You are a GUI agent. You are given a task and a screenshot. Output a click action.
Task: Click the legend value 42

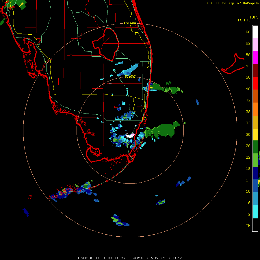(x=248, y=100)
